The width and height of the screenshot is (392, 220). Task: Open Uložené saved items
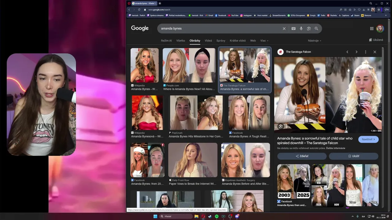pos(376,40)
